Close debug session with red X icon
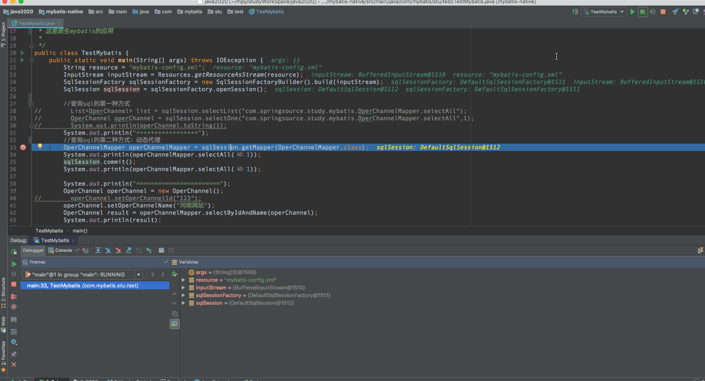Viewport: 705px width, 381px height. (14, 364)
